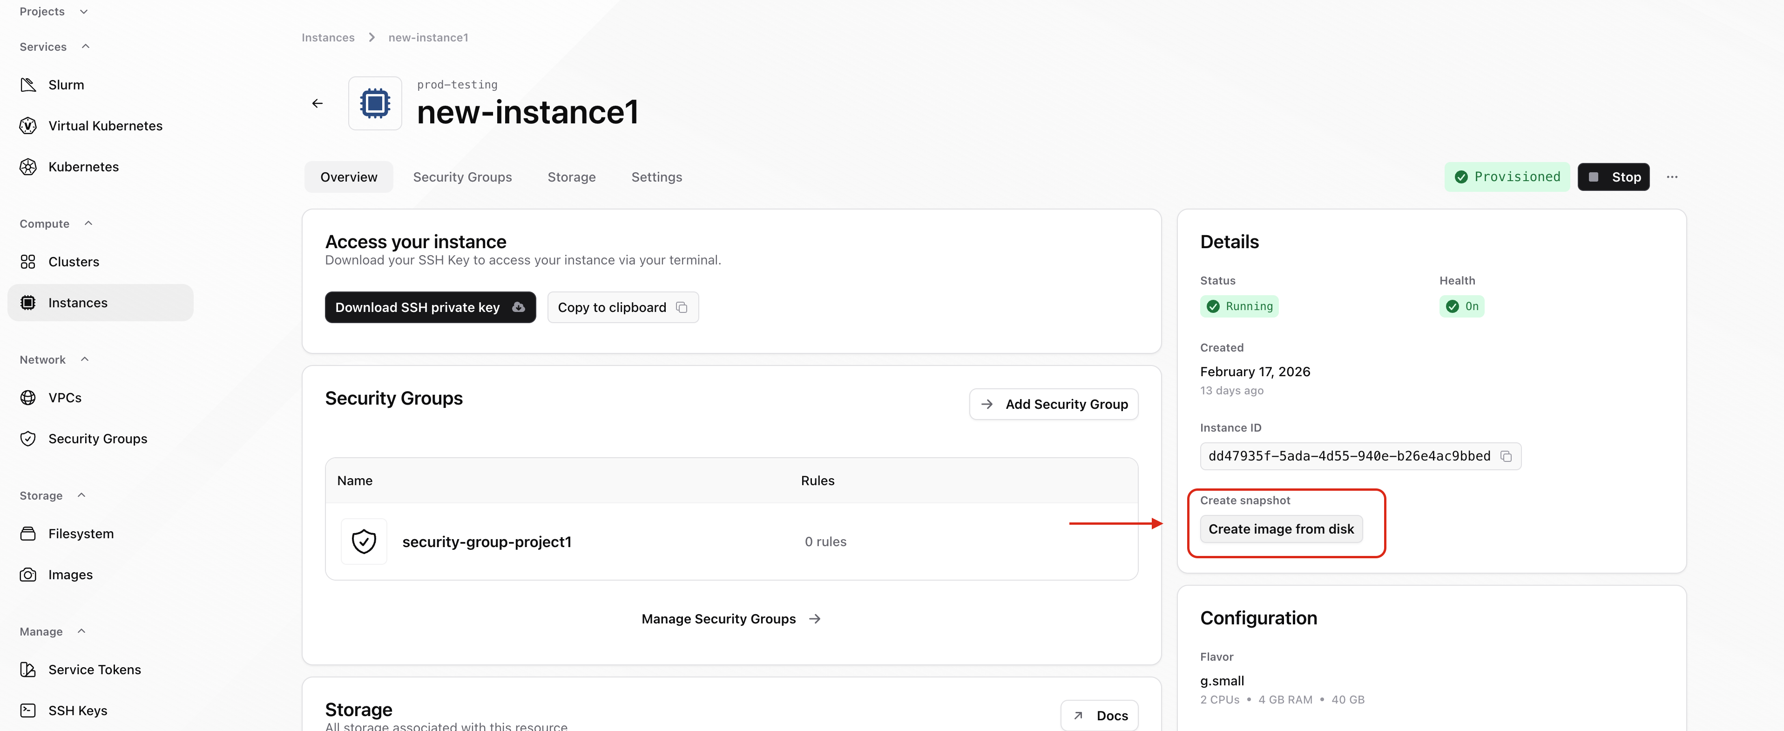Screen dimensions: 1784x731
Task: Click the Images camera icon
Action: coord(28,575)
